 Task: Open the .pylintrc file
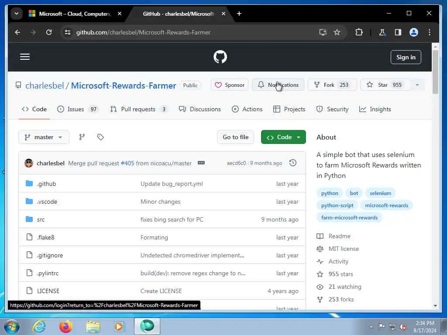coord(48,273)
